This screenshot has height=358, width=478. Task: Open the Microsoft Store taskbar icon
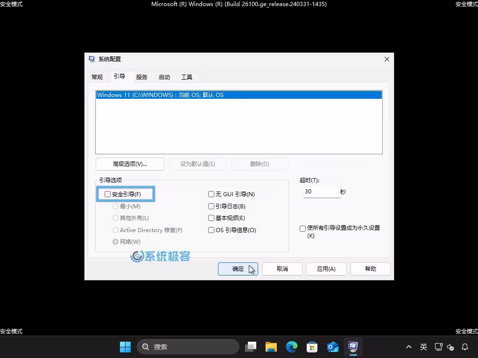tap(312, 347)
